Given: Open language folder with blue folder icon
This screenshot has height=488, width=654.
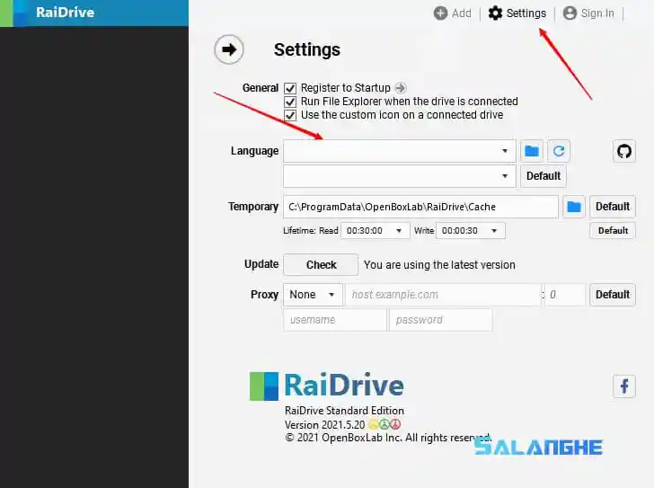Looking at the screenshot, I should click(x=532, y=151).
